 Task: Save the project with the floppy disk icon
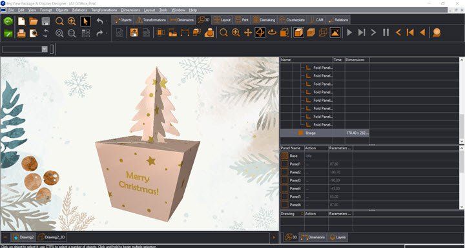(45, 21)
